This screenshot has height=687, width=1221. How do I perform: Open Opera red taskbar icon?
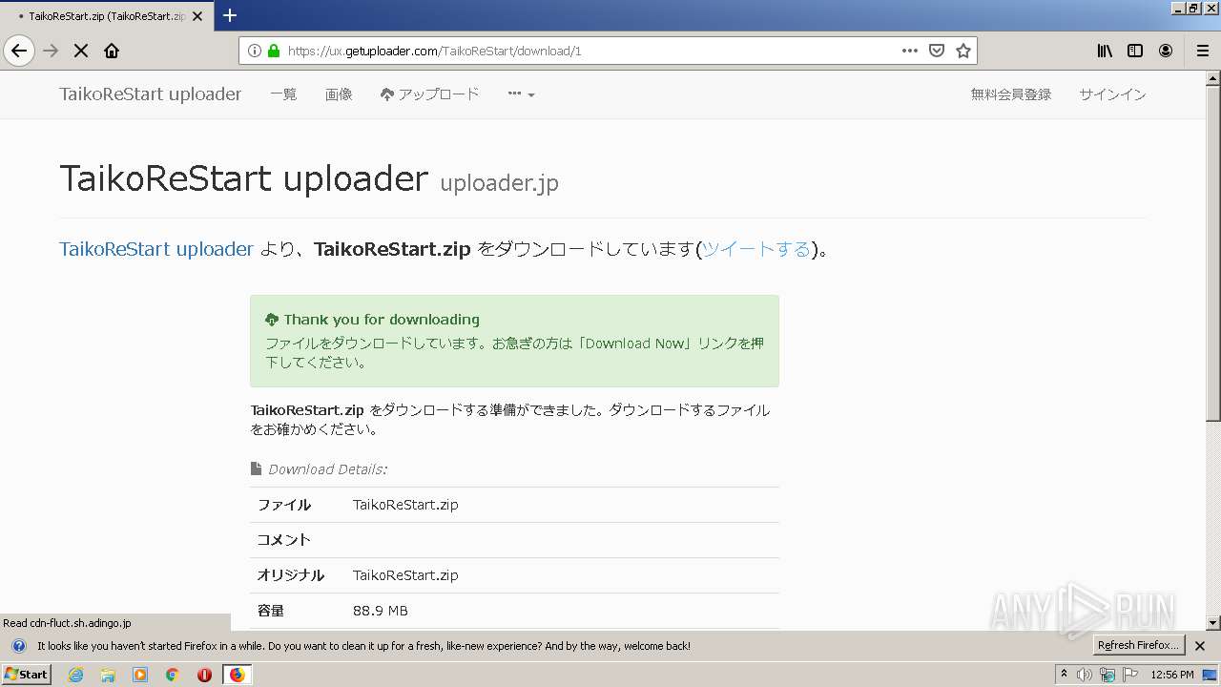204,675
